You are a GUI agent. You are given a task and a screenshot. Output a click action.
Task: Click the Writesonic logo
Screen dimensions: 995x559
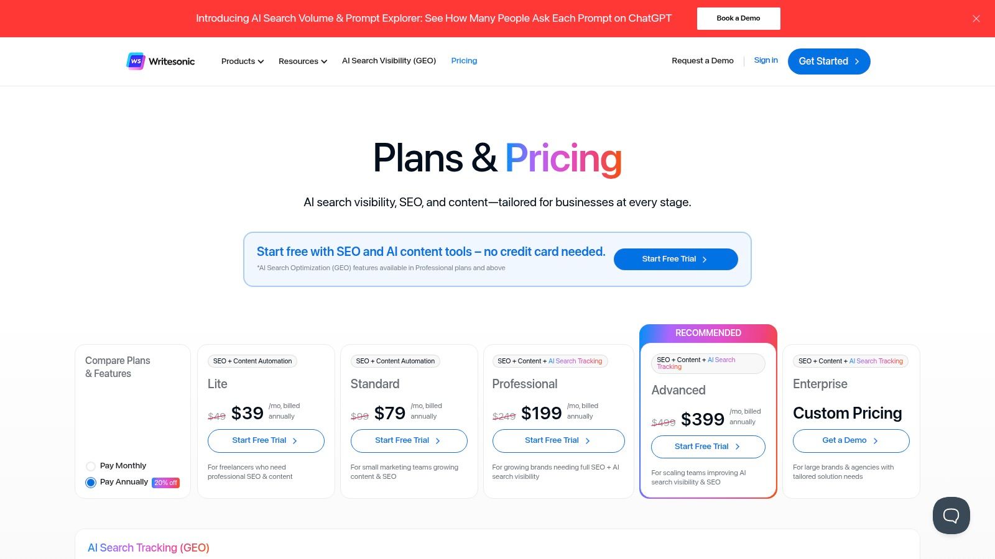click(x=160, y=61)
